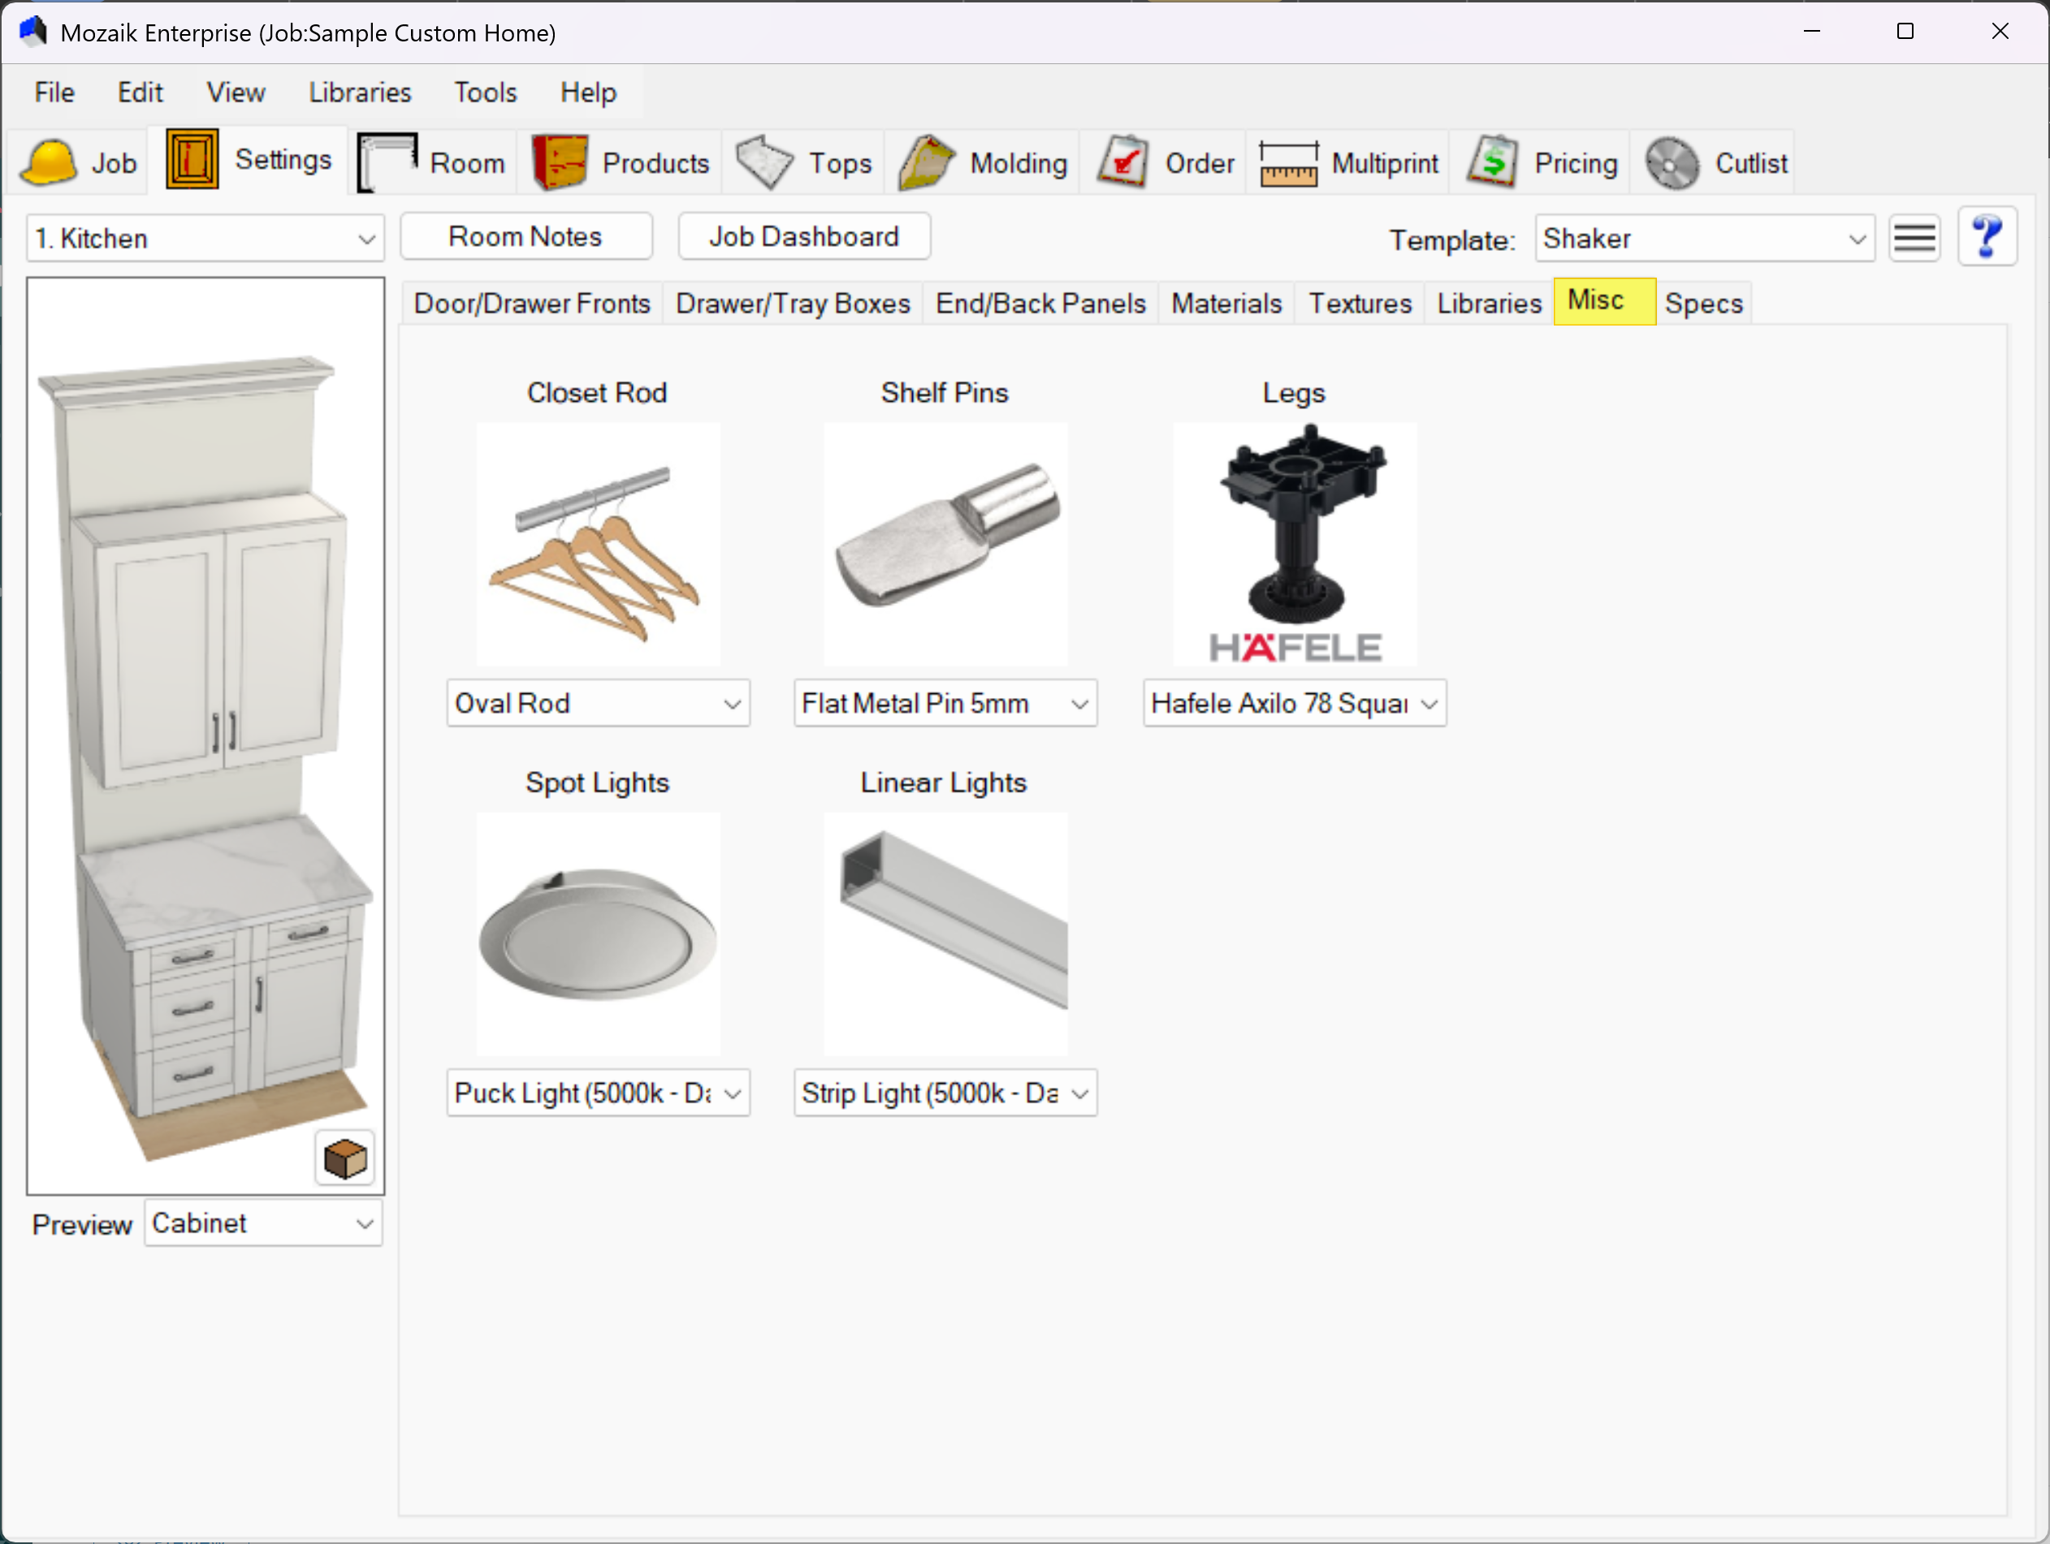Expand the Closet Rod Oval Rod dropdown
The width and height of the screenshot is (2050, 1544).
click(598, 703)
